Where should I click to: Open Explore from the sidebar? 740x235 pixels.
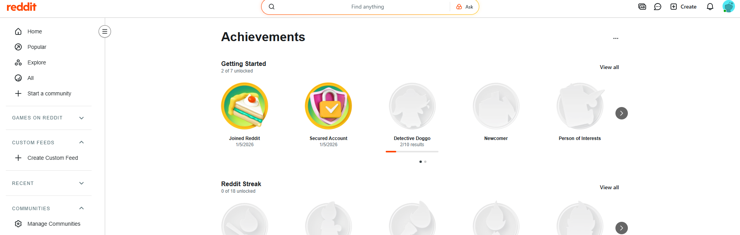36,62
